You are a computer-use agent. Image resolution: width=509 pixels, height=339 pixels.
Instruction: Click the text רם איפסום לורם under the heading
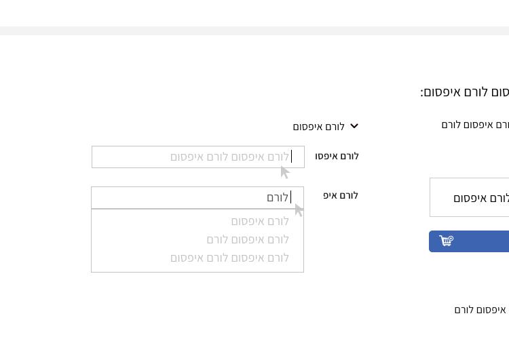475,125
